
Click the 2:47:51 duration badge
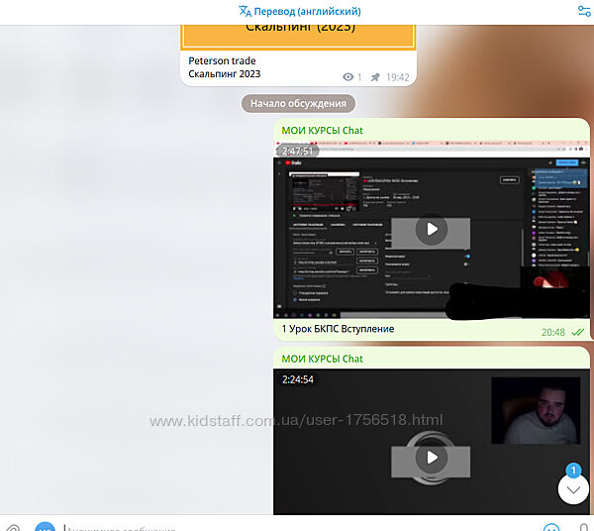[297, 152]
